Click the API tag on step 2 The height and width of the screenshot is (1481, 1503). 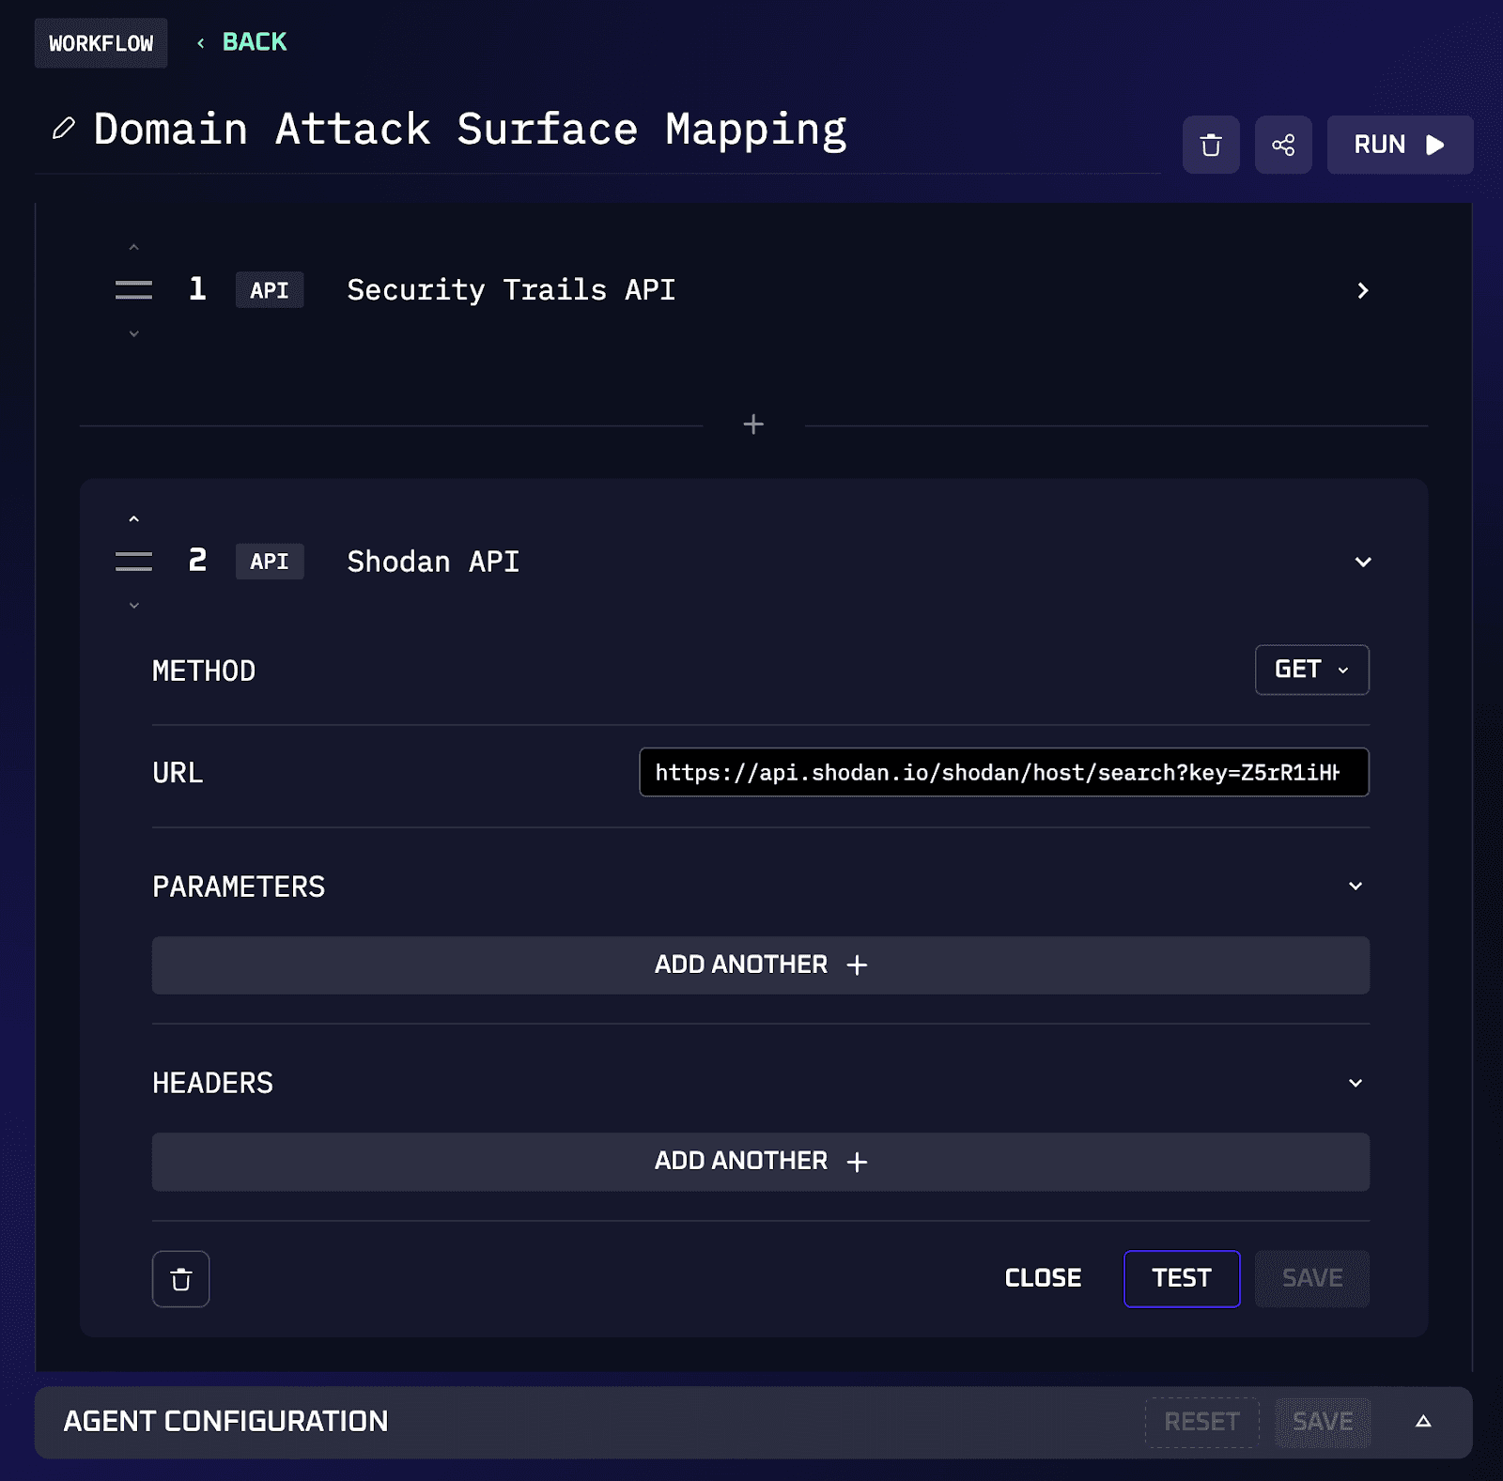tap(270, 562)
